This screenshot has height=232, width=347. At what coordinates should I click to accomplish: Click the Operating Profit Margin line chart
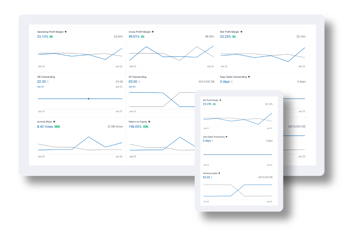click(x=80, y=54)
